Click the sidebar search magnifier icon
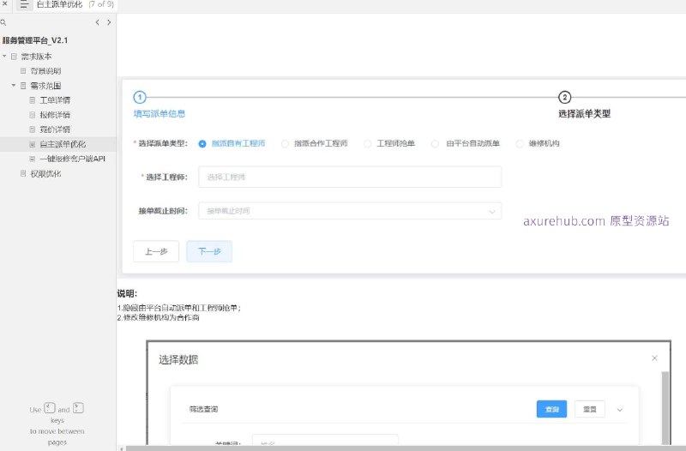 pos(3,22)
